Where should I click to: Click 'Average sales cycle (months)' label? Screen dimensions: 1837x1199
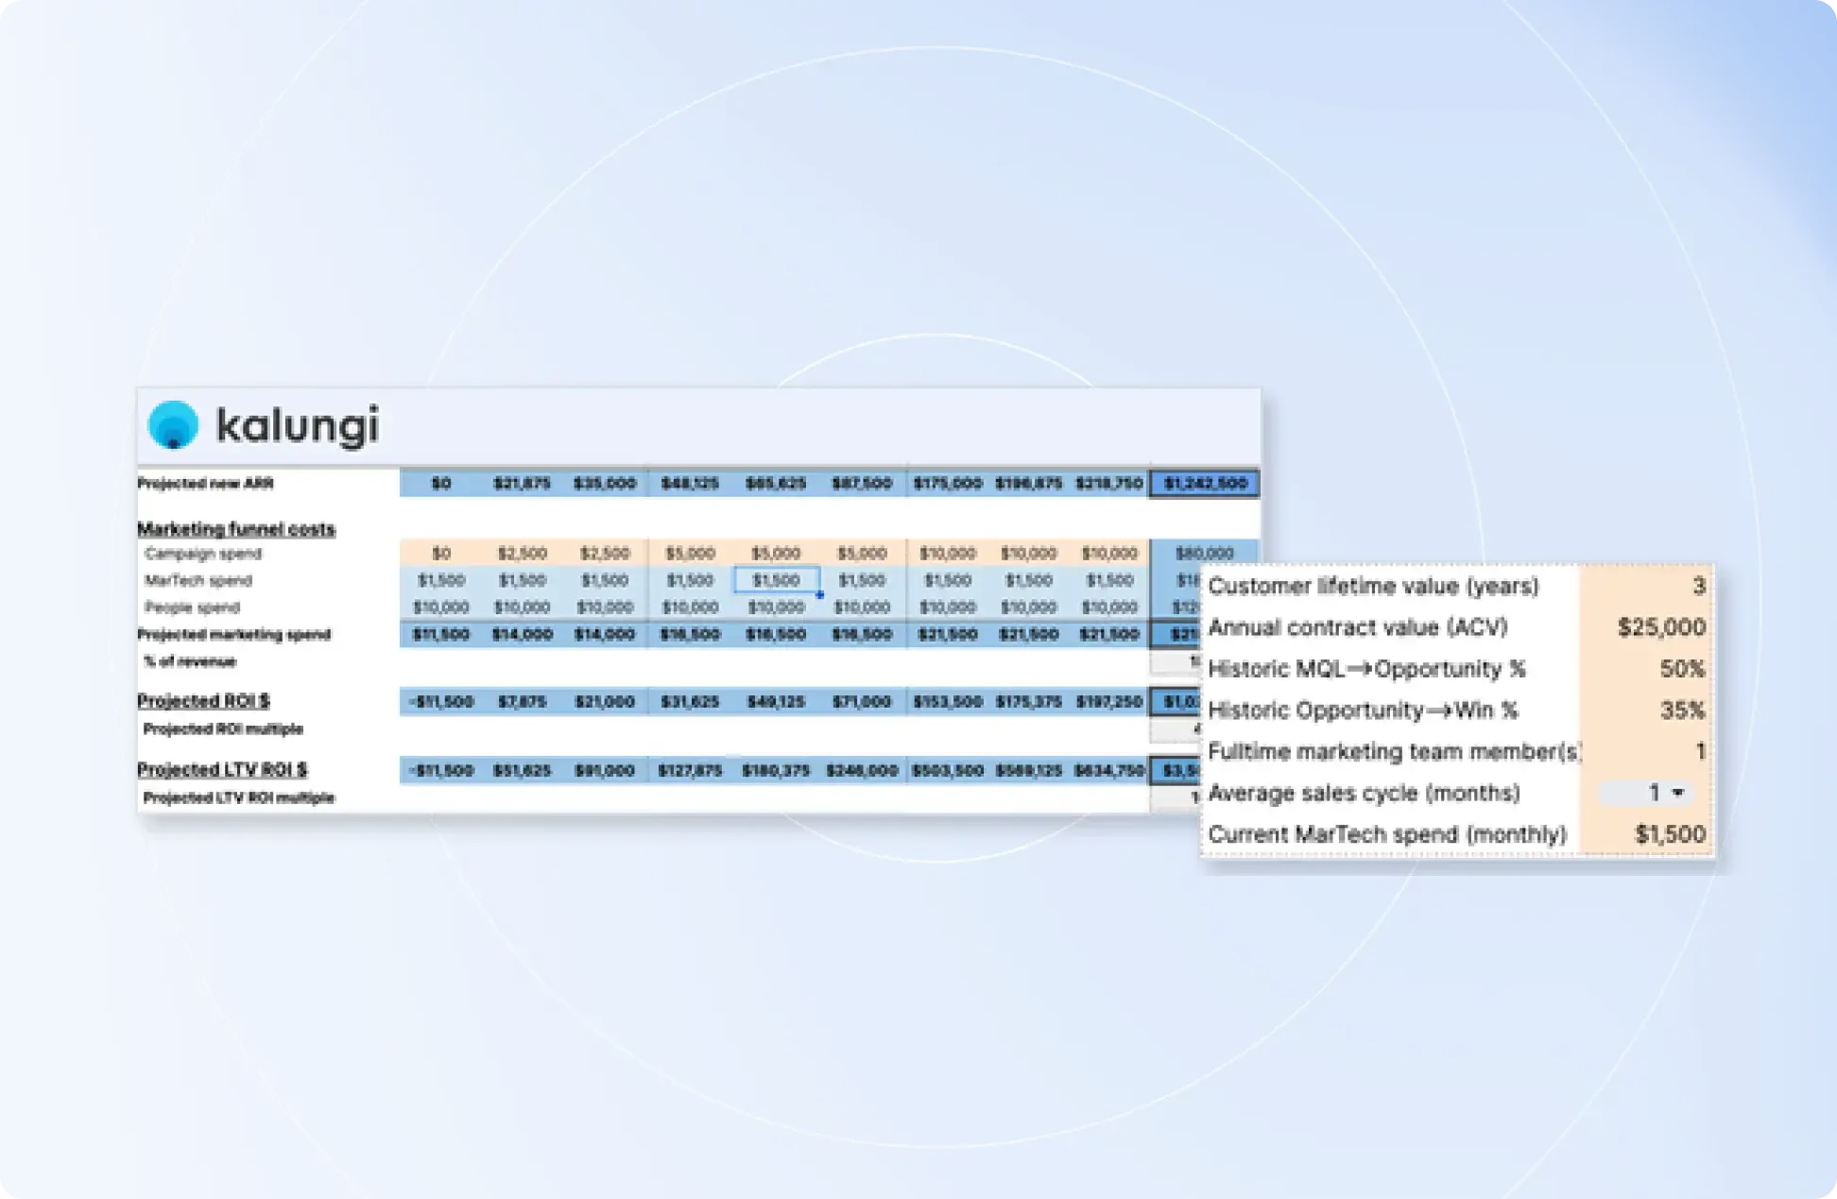[1364, 793]
